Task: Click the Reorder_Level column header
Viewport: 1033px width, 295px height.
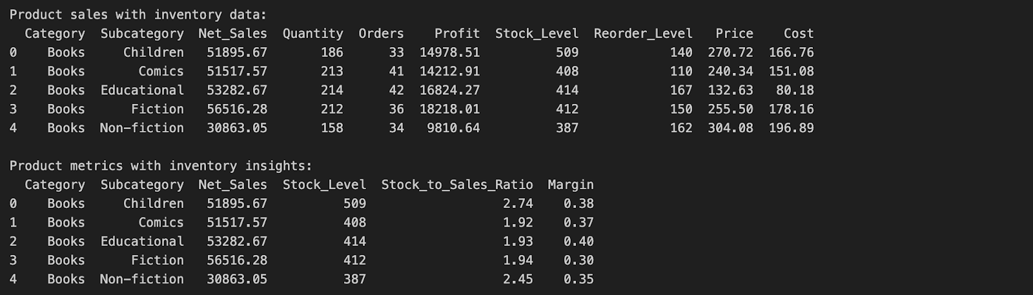Action: pos(642,34)
